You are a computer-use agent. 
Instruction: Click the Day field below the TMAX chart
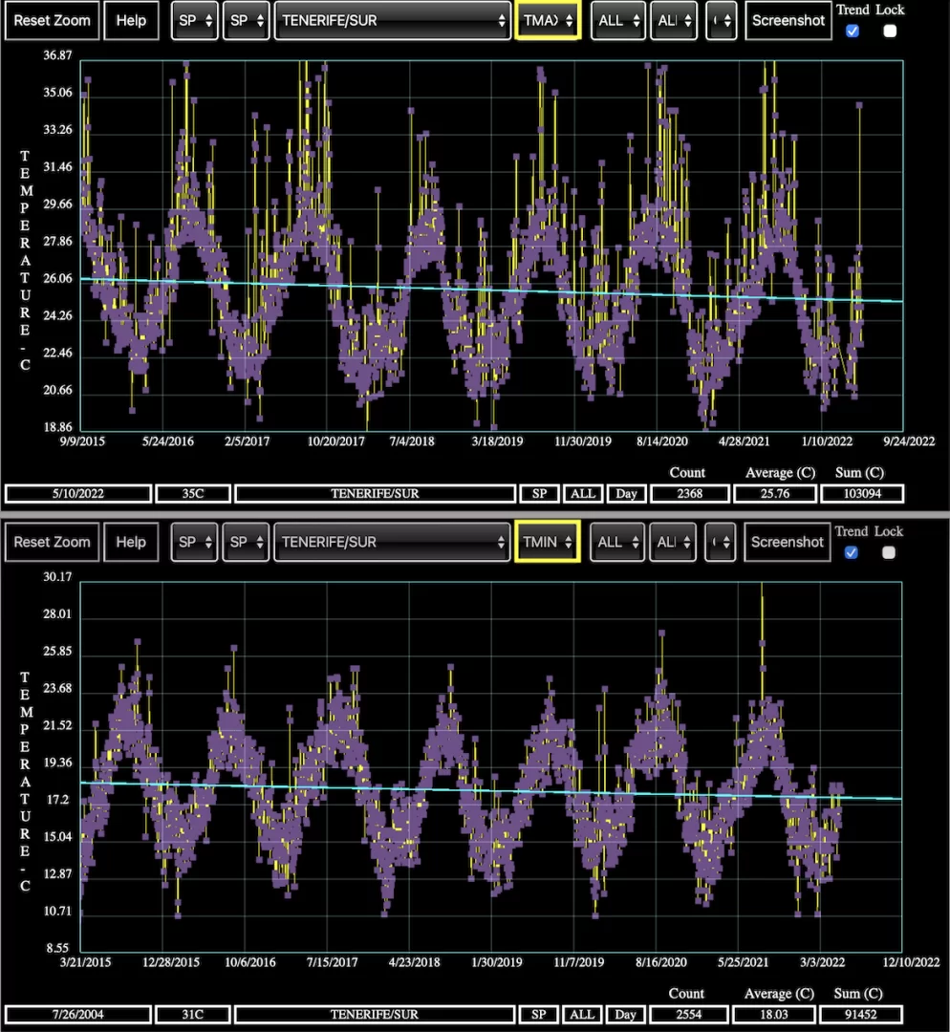626,494
